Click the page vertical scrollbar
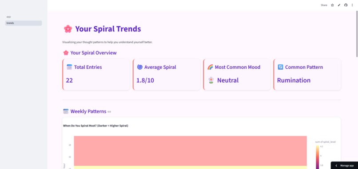This screenshot has width=358, height=169. (x=357, y=34)
